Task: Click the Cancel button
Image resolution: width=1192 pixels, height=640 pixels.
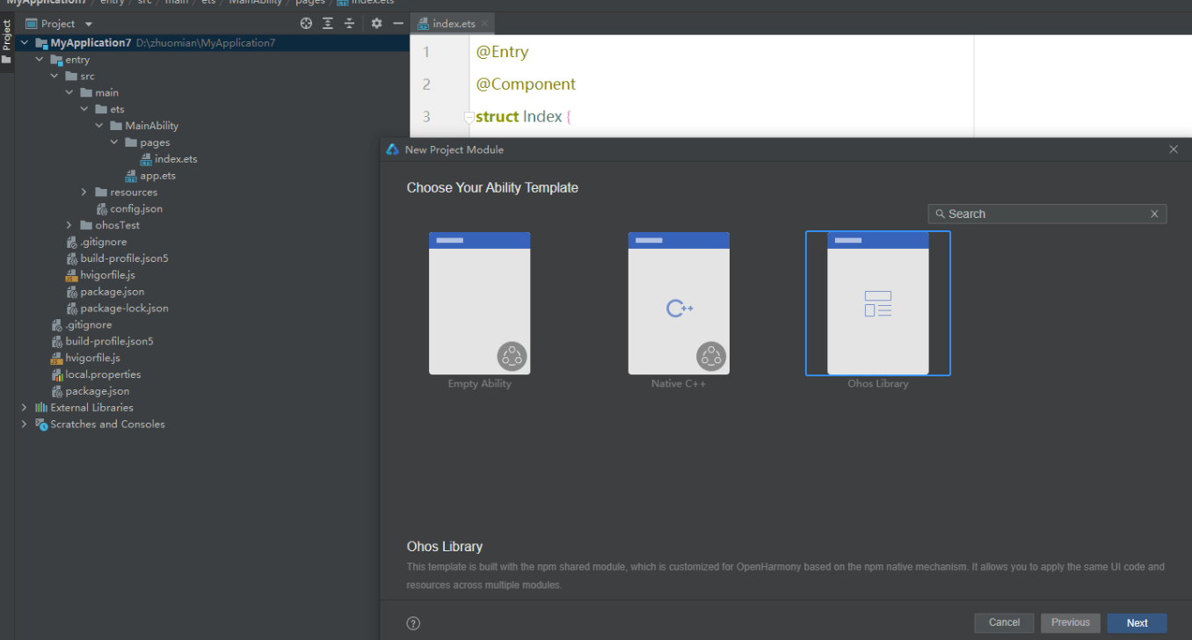Action: [1004, 622]
